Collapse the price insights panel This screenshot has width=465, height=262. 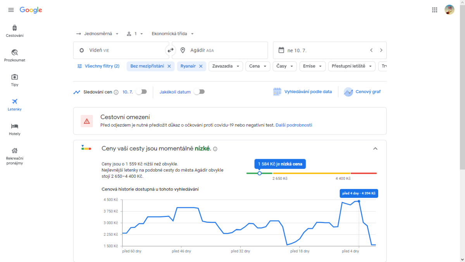375,149
